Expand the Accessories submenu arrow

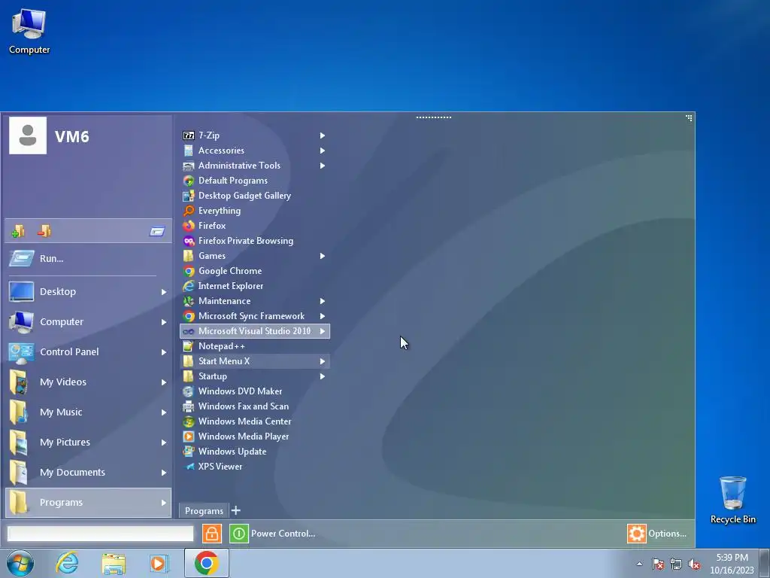pyautogui.click(x=323, y=151)
